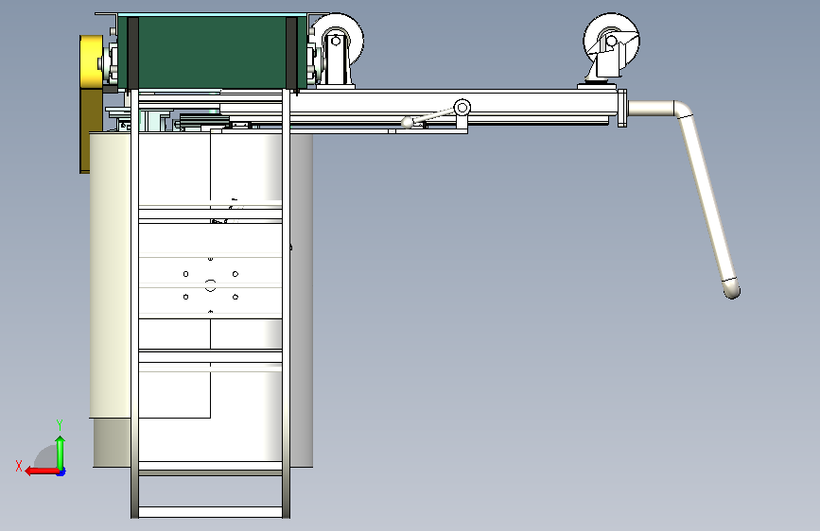Select the ball knob on the lever

click(x=407, y=122)
